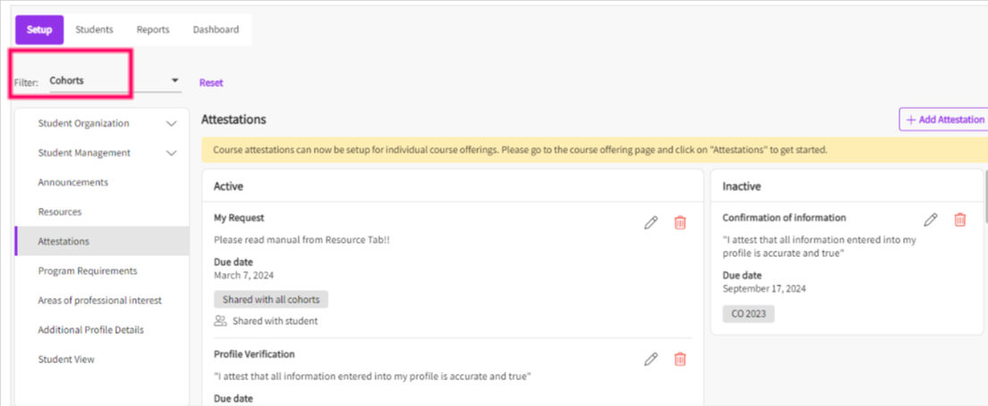This screenshot has height=406, width=988.
Task: Open Areas of professional interest
Action: (x=99, y=300)
